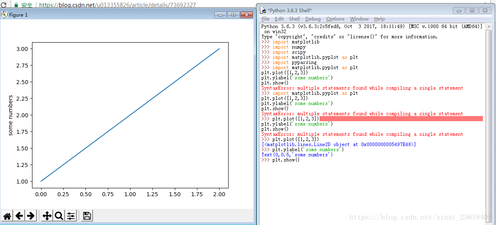Click the blue plotted line

130,115
